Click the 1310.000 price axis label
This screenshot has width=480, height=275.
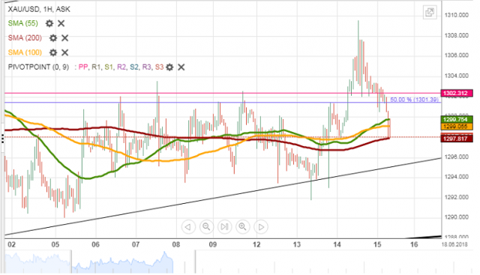[457, 15]
